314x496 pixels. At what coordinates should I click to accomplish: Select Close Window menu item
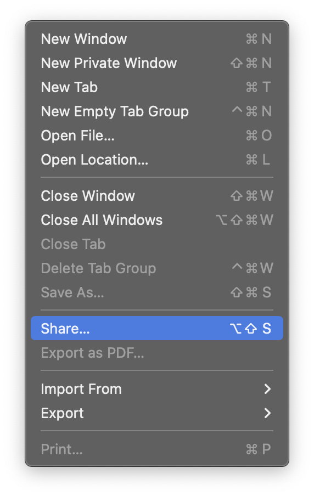[x=156, y=195]
